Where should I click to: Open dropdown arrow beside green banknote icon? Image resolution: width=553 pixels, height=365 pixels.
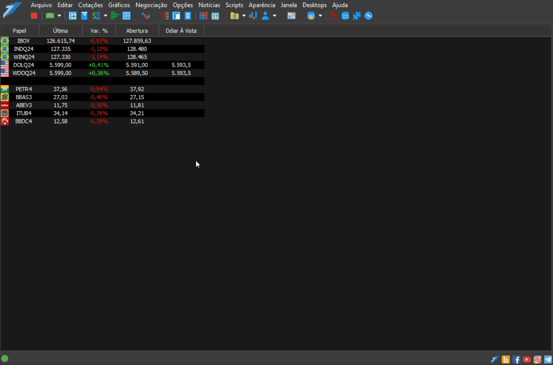click(x=59, y=16)
